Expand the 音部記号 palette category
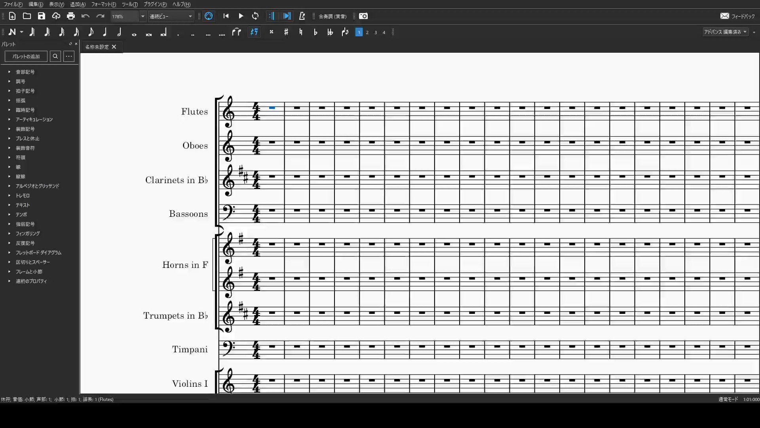 pyautogui.click(x=25, y=72)
